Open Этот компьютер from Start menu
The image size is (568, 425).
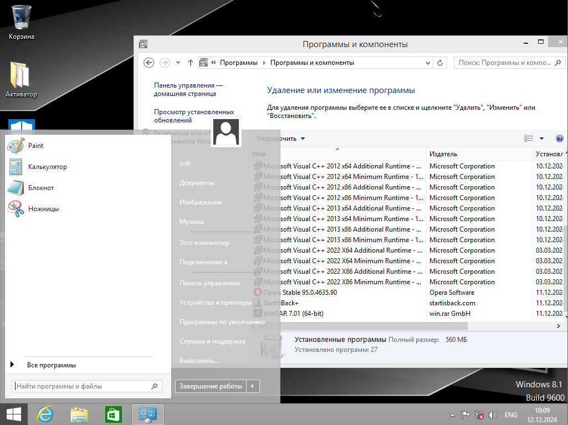tap(204, 243)
